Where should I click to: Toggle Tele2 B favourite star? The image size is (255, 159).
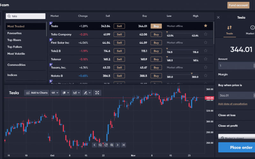pos(206,51)
